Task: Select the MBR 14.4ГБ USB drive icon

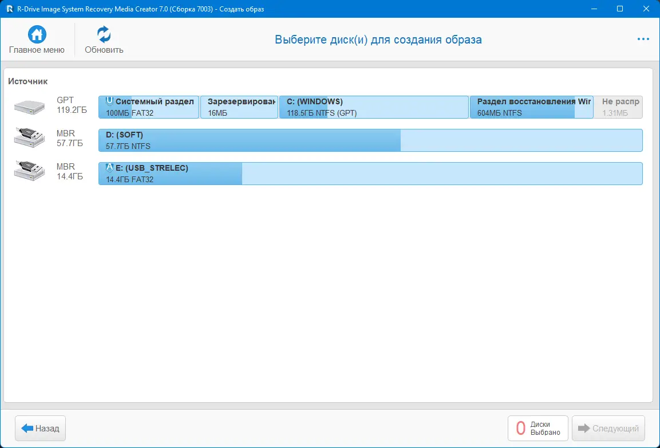Action: [29, 171]
